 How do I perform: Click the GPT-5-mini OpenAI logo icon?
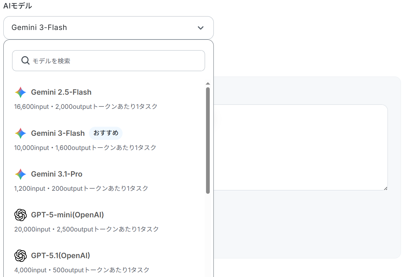[x=21, y=215]
